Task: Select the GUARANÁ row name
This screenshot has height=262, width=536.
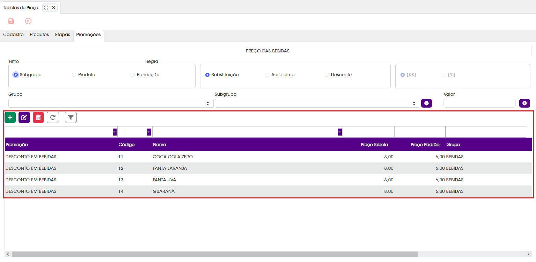Action: click(163, 191)
